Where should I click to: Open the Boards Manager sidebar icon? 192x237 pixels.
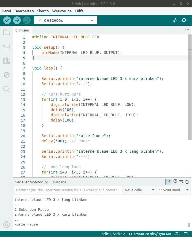coord(7,47)
